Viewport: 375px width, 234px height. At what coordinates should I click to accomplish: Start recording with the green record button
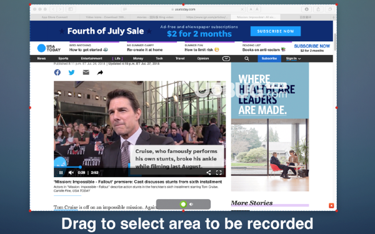coord(183,204)
